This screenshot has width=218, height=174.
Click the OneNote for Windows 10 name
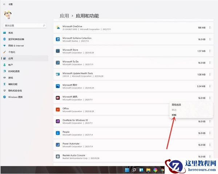coord(75,120)
